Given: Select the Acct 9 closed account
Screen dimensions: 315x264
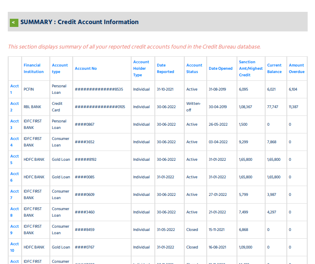Looking at the screenshot, I should coord(14,230).
